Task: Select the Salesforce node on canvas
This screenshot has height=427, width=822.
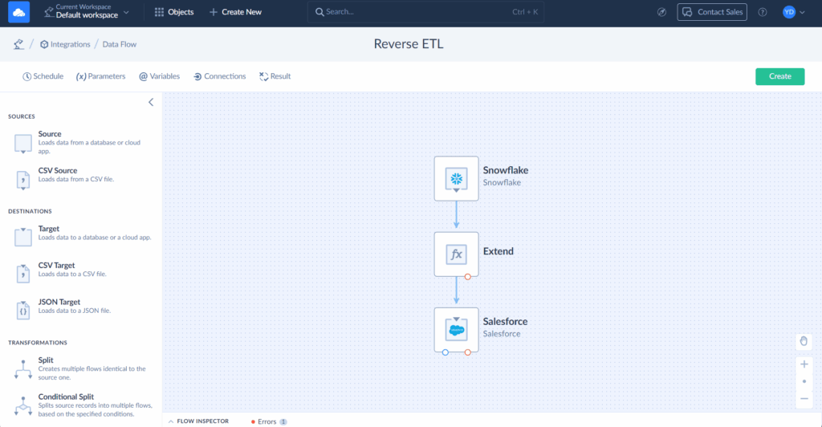Action: click(x=456, y=330)
